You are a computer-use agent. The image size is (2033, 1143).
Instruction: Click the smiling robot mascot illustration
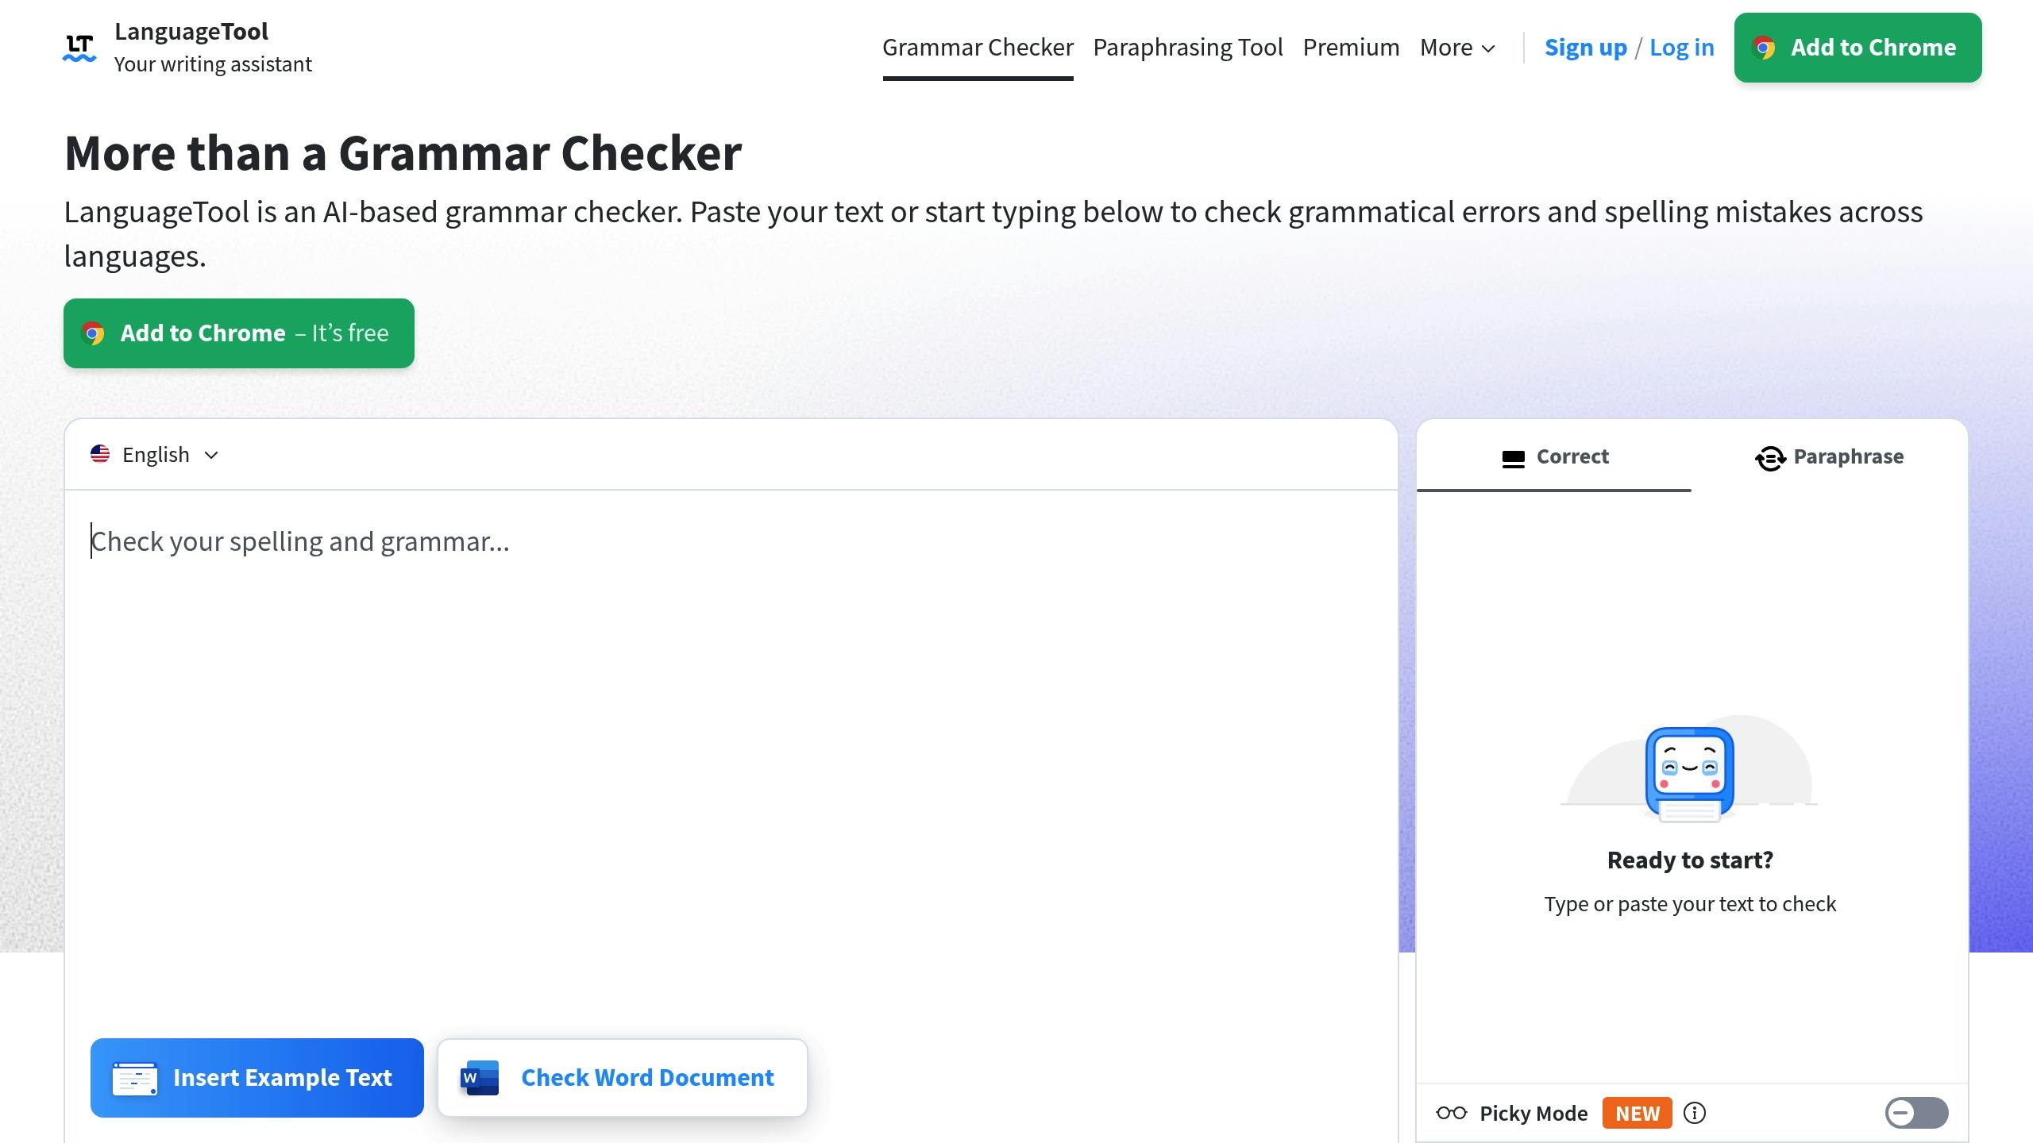(1689, 772)
